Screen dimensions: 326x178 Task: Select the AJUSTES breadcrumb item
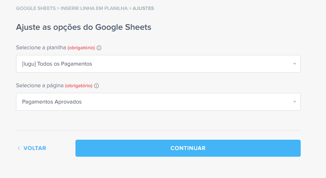point(143,8)
